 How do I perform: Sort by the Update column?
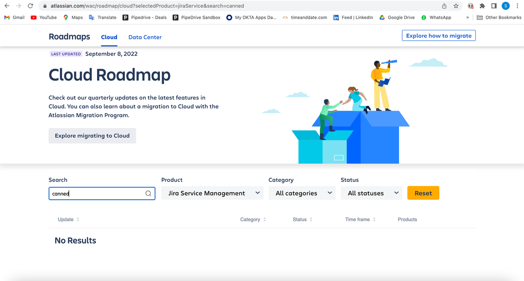[x=69, y=220]
